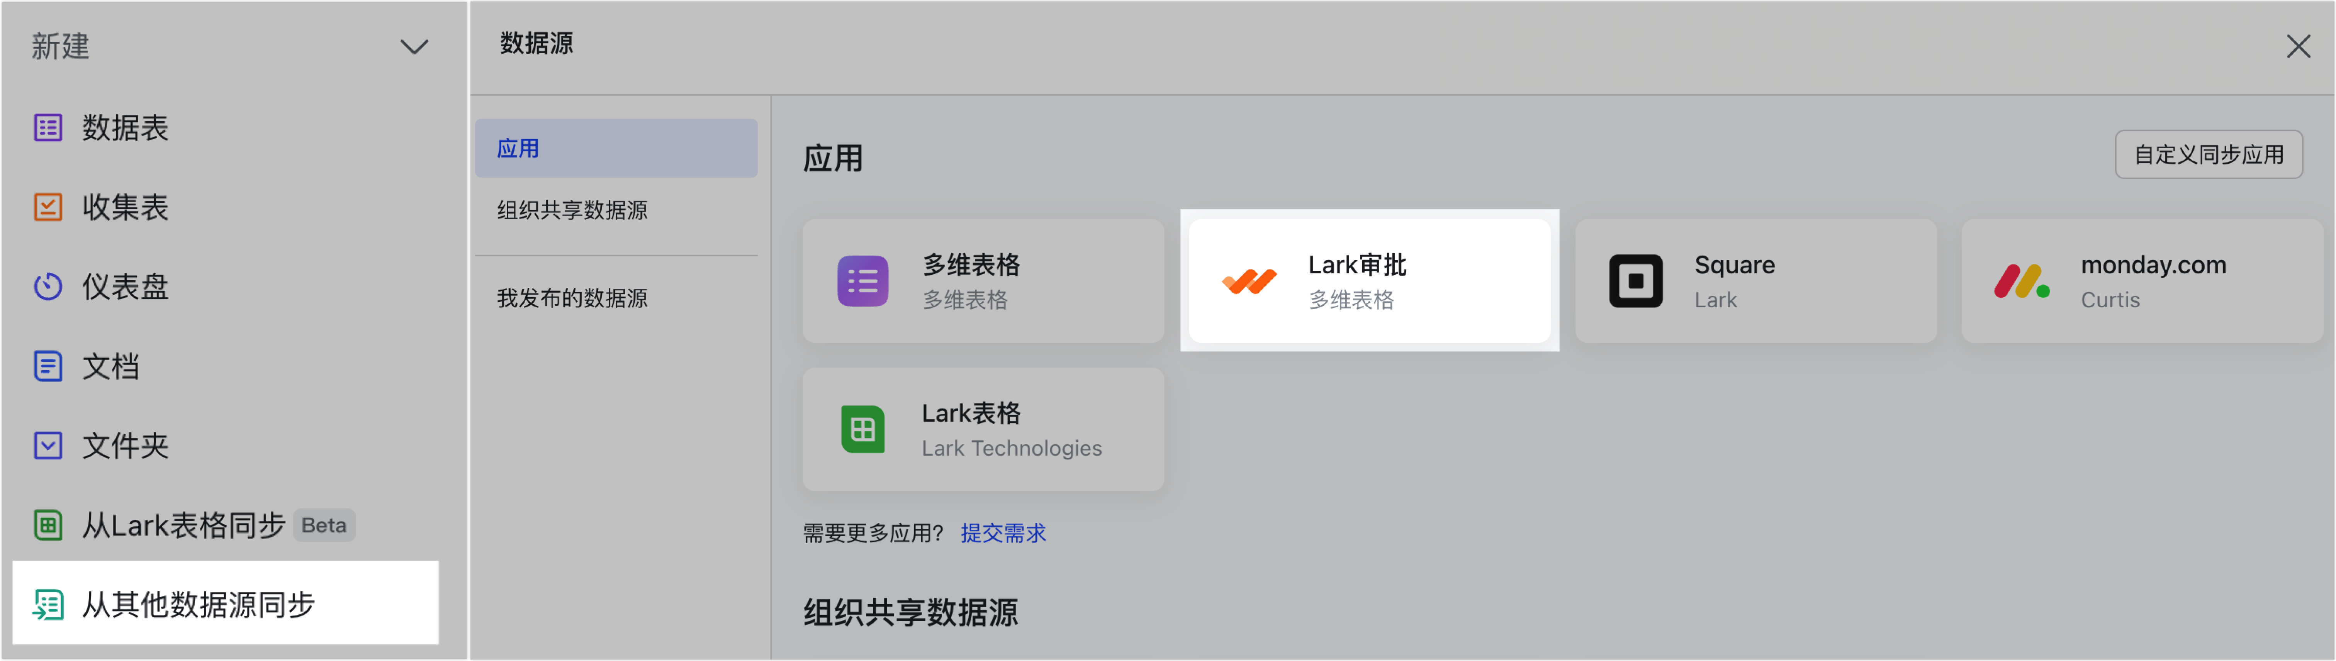This screenshot has width=2336, height=661.
Task: Select the Square app card
Action: 1755,281
